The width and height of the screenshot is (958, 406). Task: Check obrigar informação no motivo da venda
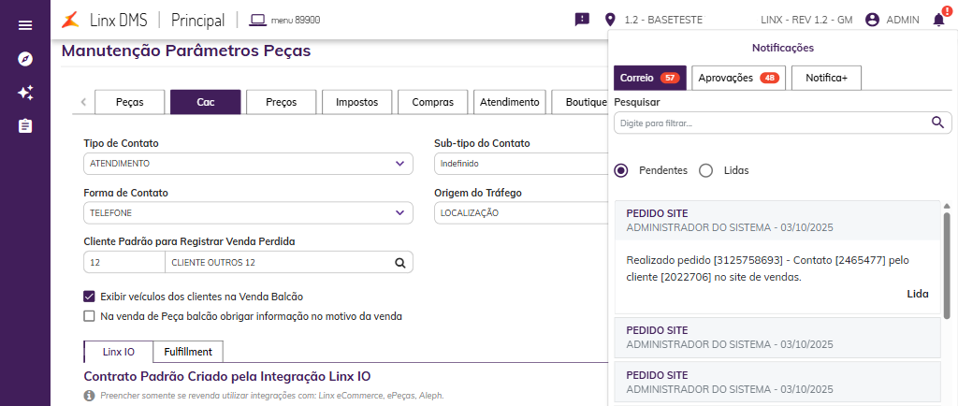(90, 316)
